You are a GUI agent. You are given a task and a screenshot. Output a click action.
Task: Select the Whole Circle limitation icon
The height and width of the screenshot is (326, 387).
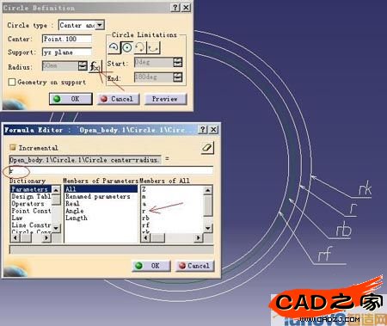pos(126,47)
